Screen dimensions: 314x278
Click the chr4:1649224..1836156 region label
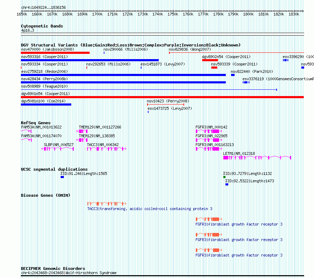coord(43,8)
